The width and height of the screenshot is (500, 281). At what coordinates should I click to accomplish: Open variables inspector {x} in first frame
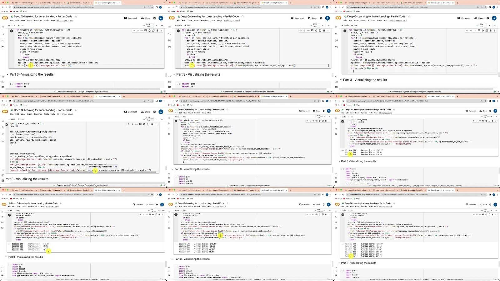[3, 40]
